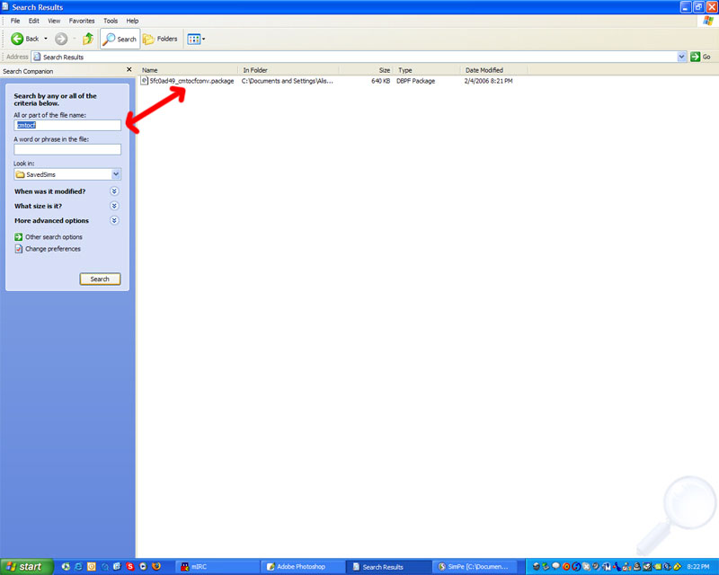719x575 pixels.
Task: Expand What size is it section
Action: pos(114,206)
